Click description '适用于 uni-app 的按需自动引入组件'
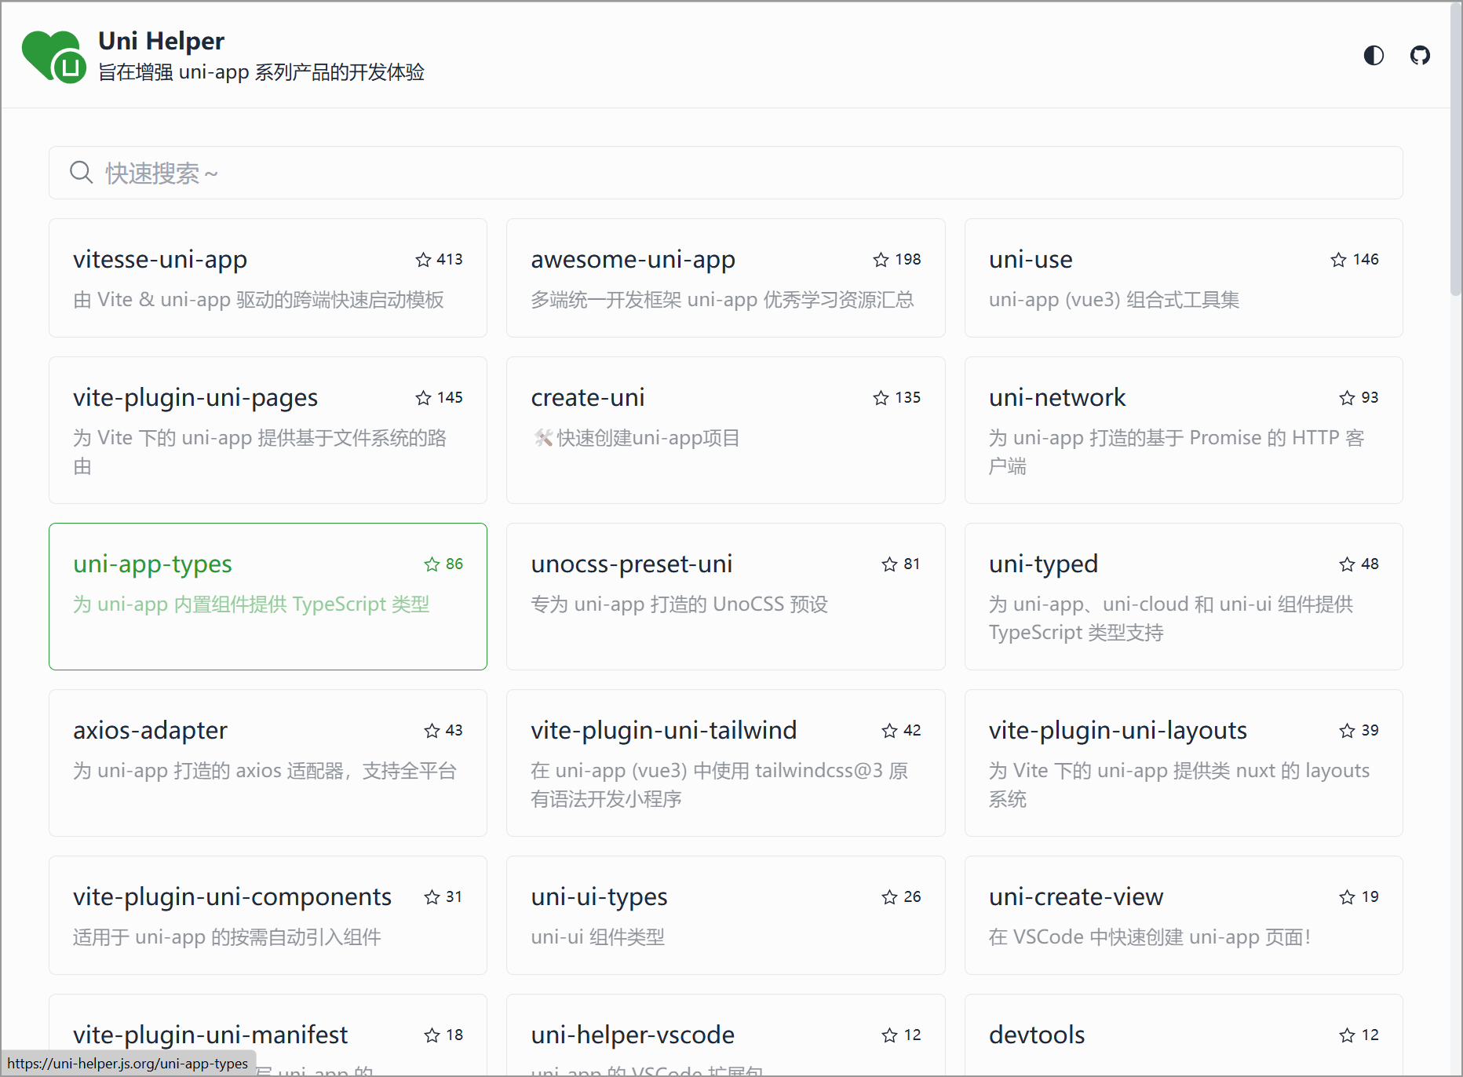The image size is (1463, 1077). (x=227, y=937)
